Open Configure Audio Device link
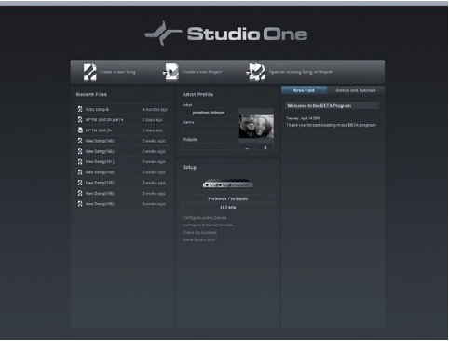 click(x=205, y=218)
